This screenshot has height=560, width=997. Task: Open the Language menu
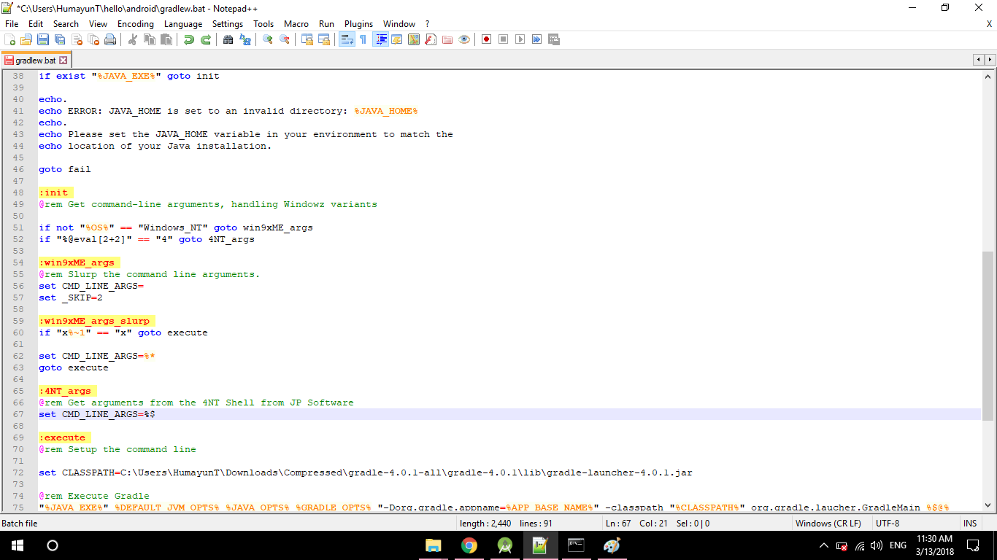[x=183, y=23]
